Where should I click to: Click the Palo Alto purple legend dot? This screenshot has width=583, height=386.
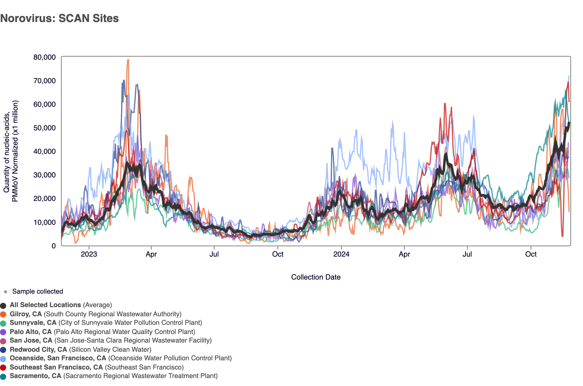[3, 332]
